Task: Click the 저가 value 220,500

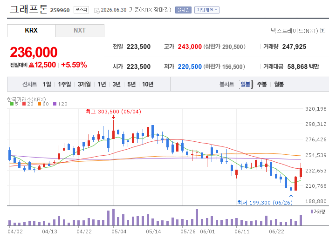Action: [x=190, y=66]
